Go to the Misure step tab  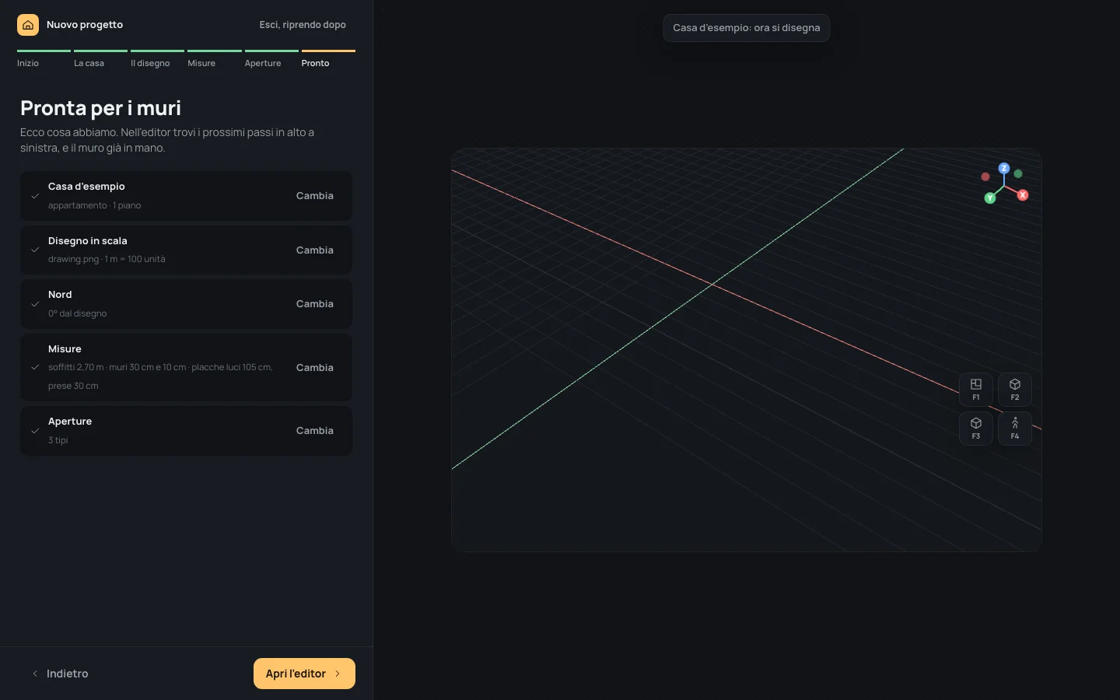201,63
